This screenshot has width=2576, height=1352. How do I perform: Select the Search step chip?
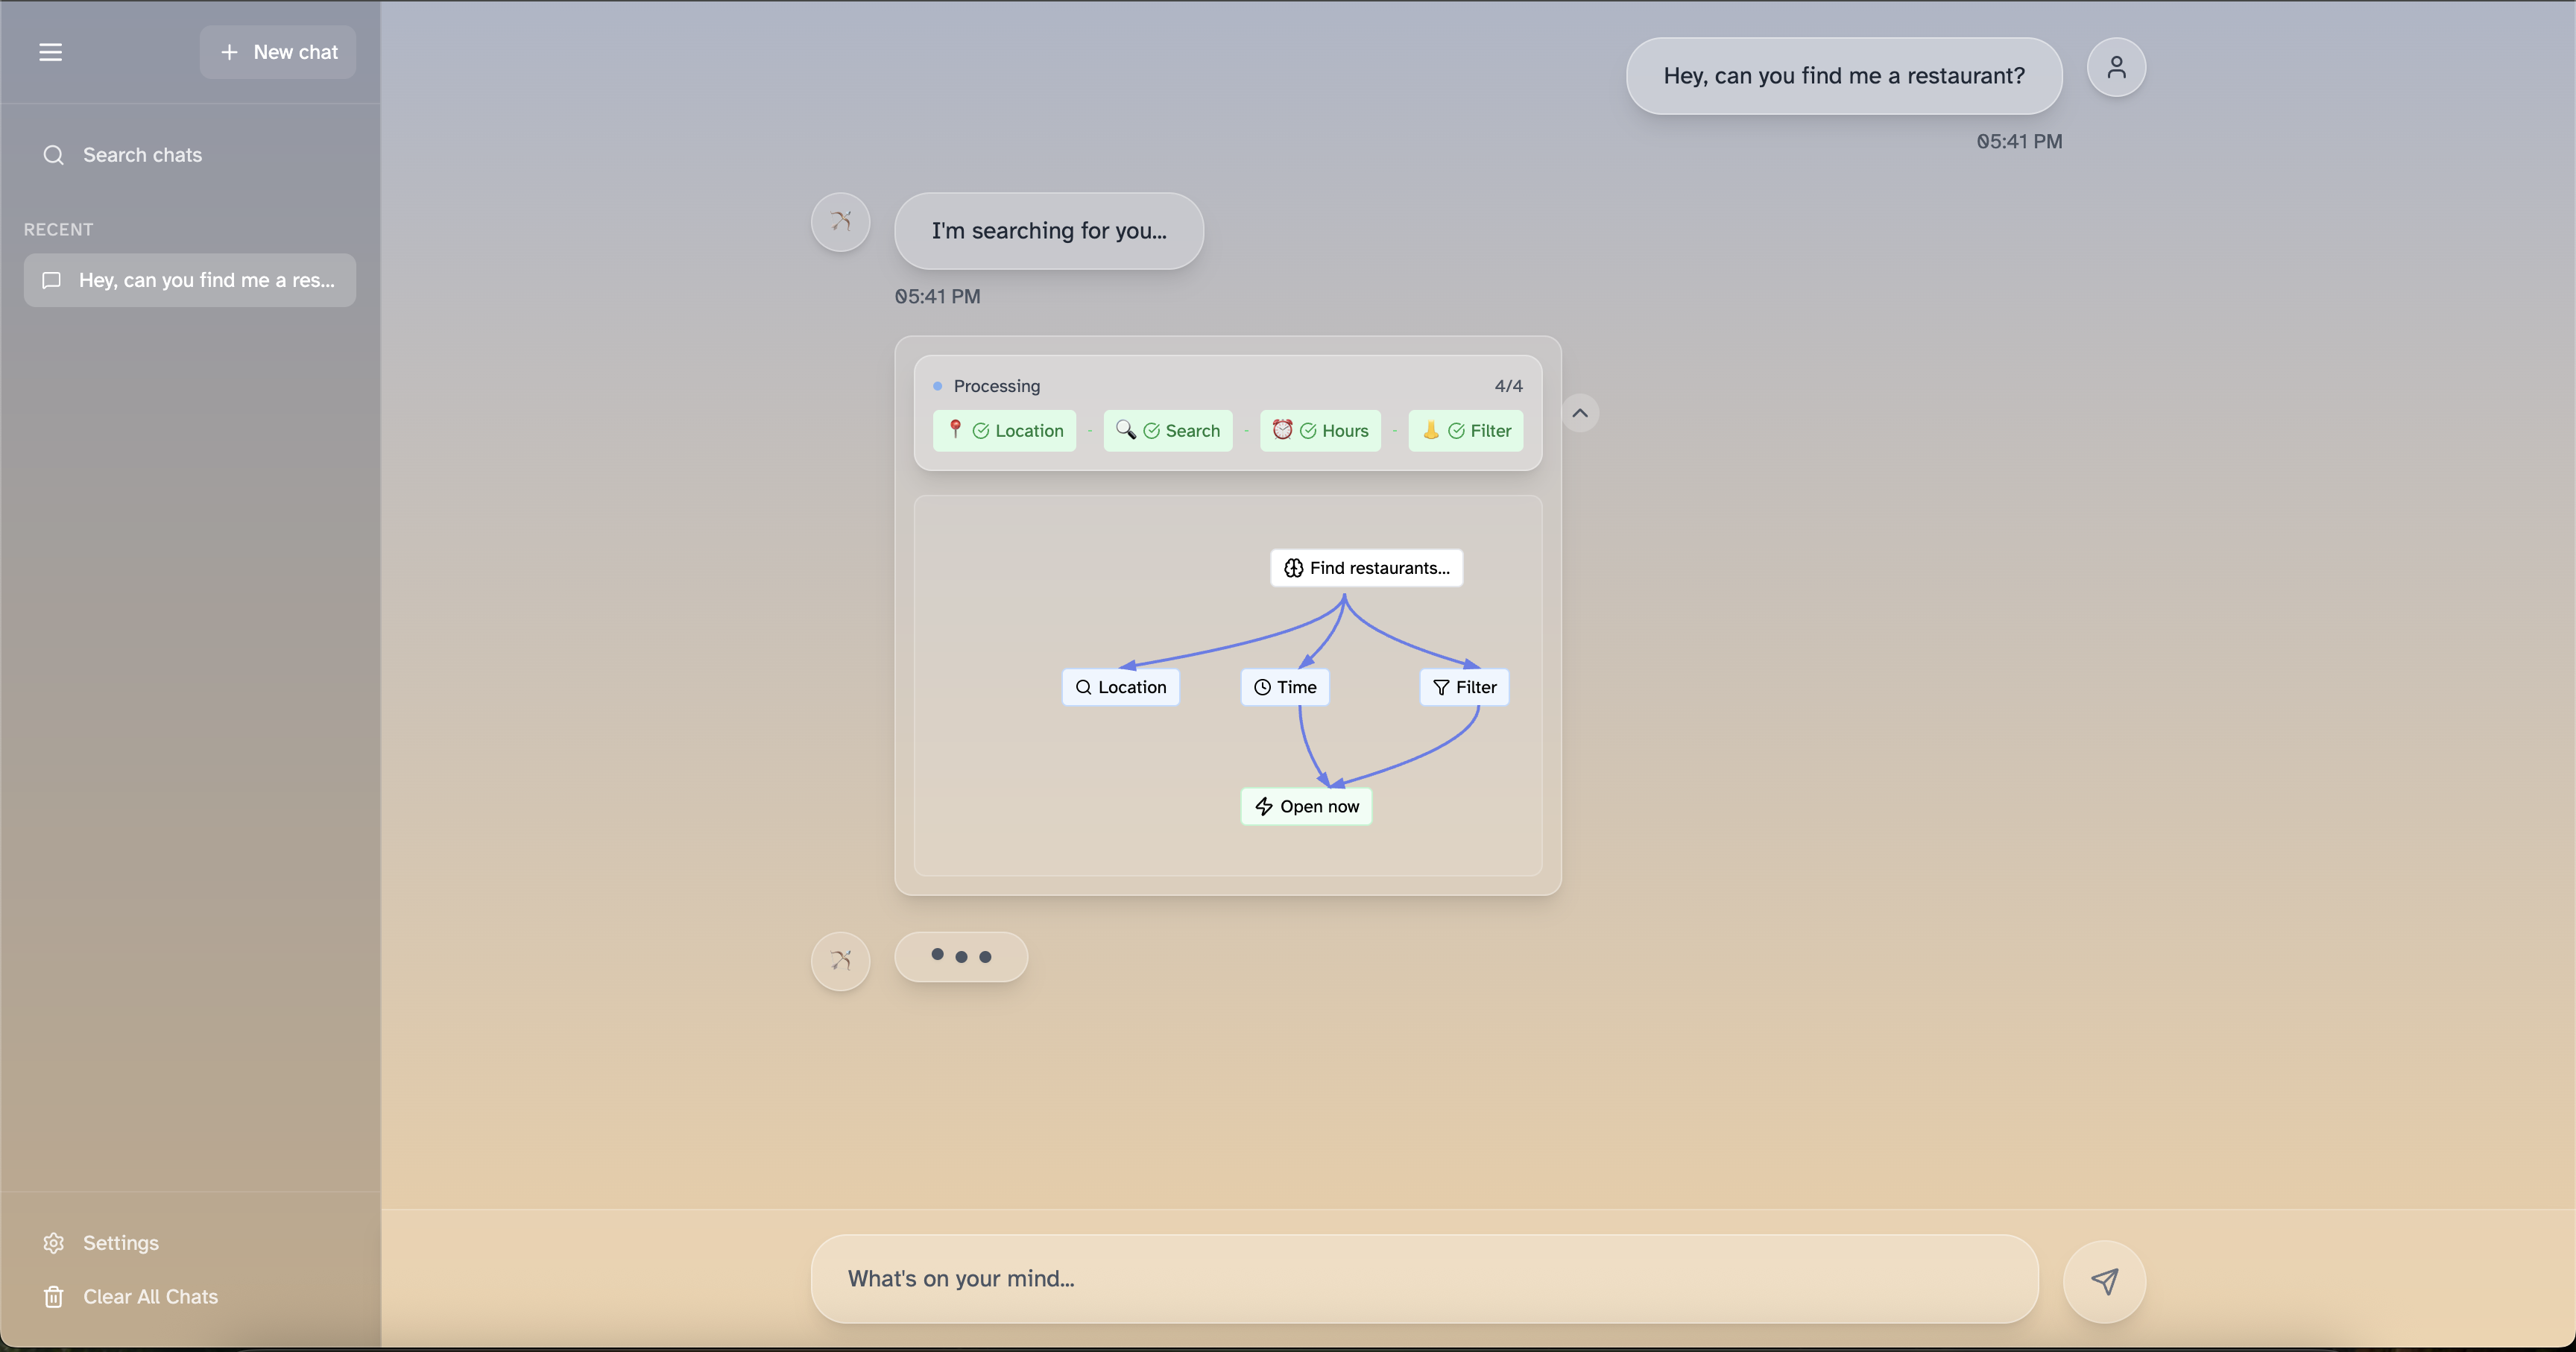pos(1167,431)
